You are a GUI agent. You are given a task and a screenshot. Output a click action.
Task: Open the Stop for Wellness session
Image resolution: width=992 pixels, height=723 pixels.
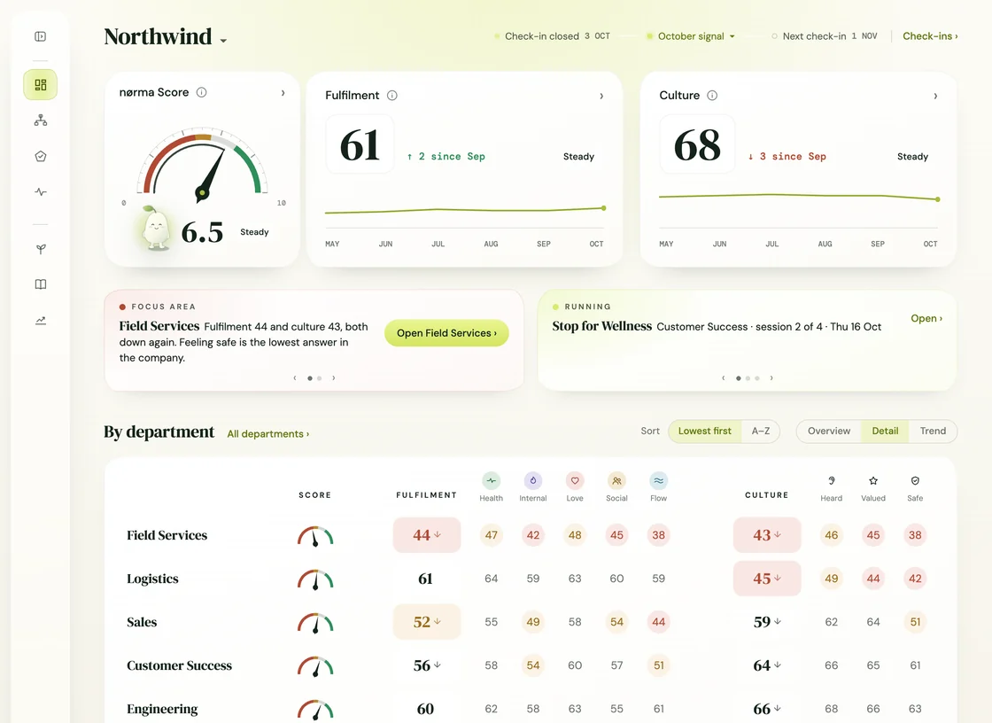click(926, 318)
